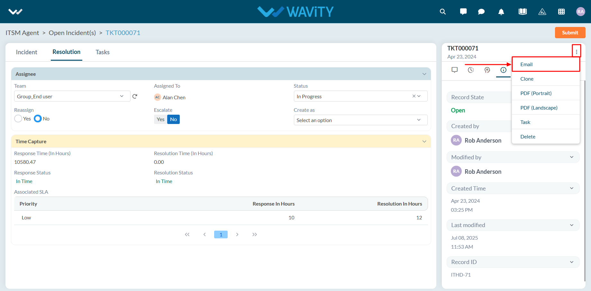Viewport: 591px width, 291px height.
Task: Open the book knowledge base icon
Action: 523,12
